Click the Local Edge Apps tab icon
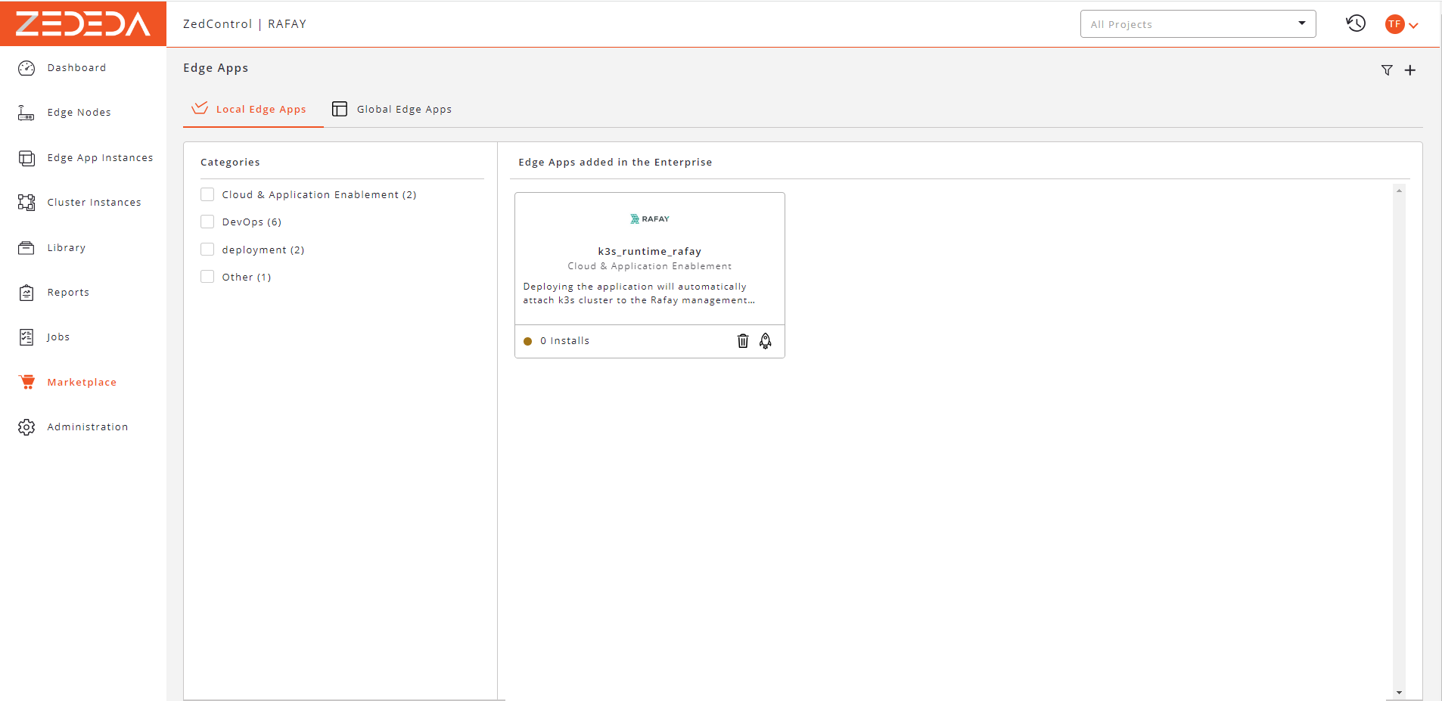This screenshot has width=1442, height=701. [200, 109]
